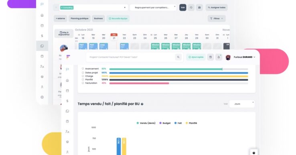Open the Regroupement par compétence dropdown
The width and height of the screenshot is (296, 155).
click(x=153, y=8)
